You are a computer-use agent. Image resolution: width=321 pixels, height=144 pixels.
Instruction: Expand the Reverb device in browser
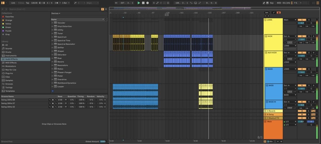pyautogui.click(x=52, y=62)
